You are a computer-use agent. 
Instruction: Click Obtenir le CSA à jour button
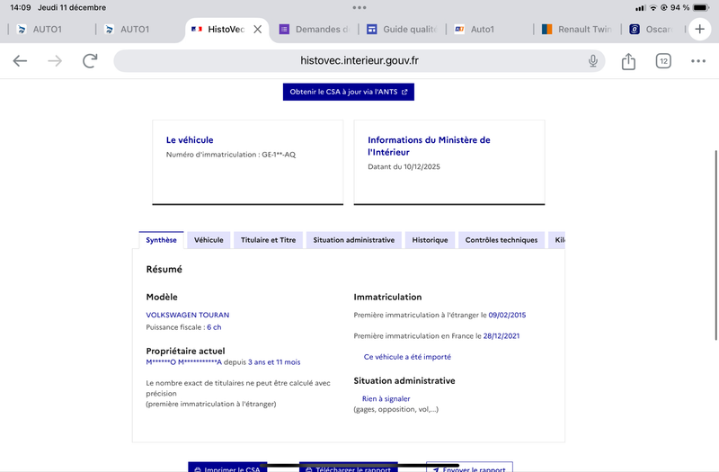[x=349, y=92]
